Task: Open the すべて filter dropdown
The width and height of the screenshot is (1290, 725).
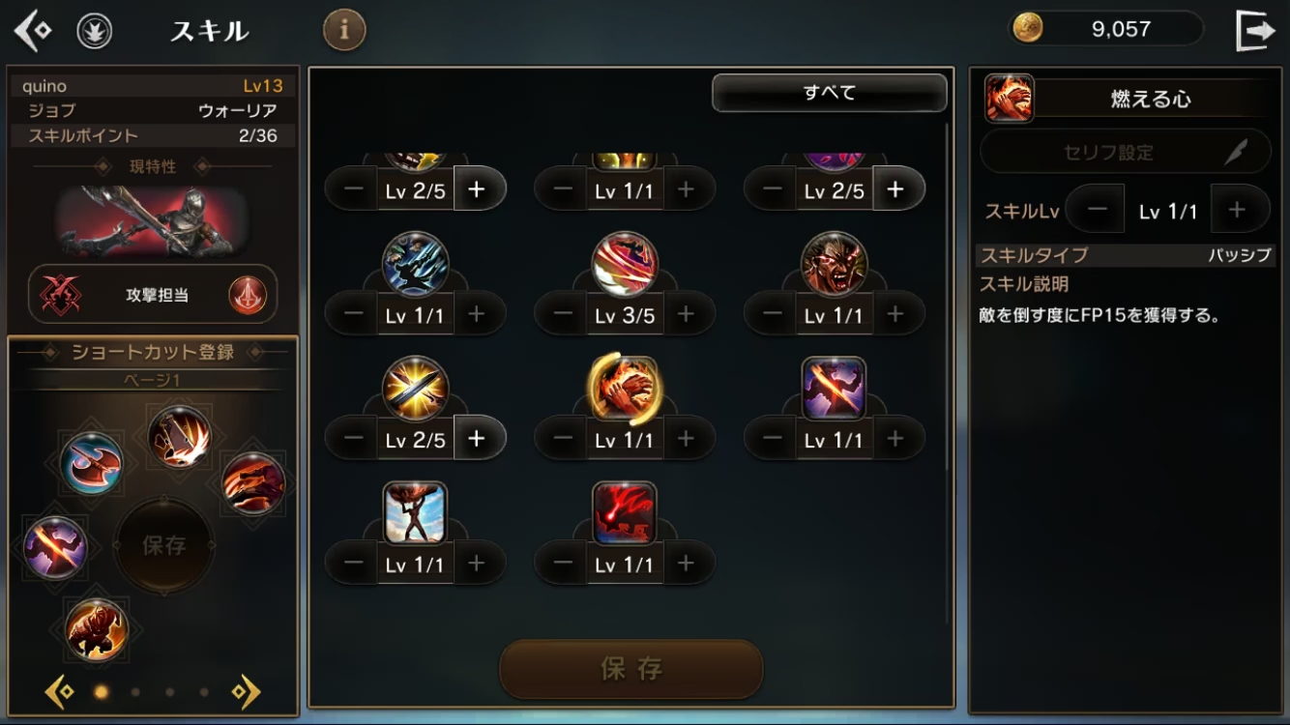Action: click(x=829, y=93)
